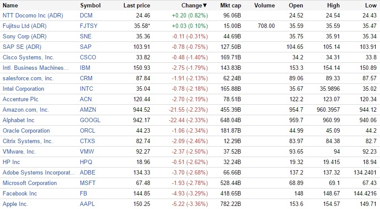The width and height of the screenshot is (380, 209).
Task: View Oracle Corporation details
Action: point(26,130)
